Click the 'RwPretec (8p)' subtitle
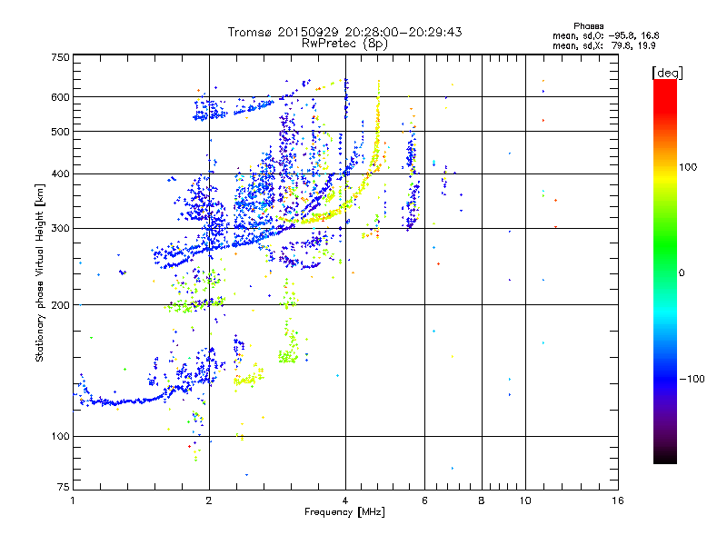 point(344,44)
